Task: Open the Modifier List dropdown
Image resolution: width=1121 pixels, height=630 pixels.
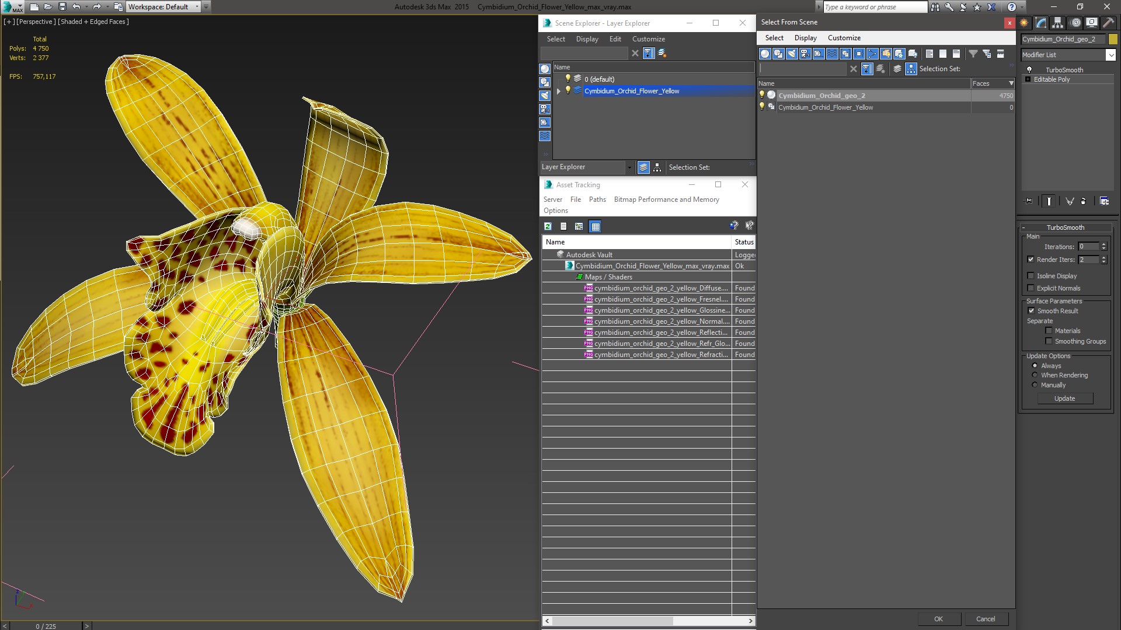Action: pyautogui.click(x=1110, y=55)
